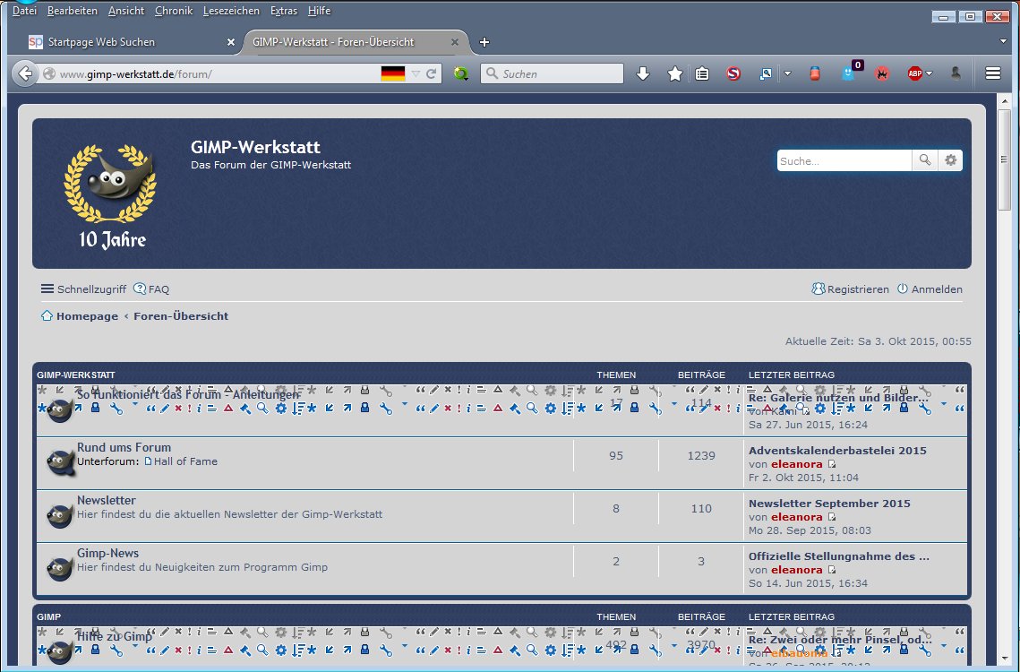Switch to Startpage Web Suchen tab

coord(101,42)
